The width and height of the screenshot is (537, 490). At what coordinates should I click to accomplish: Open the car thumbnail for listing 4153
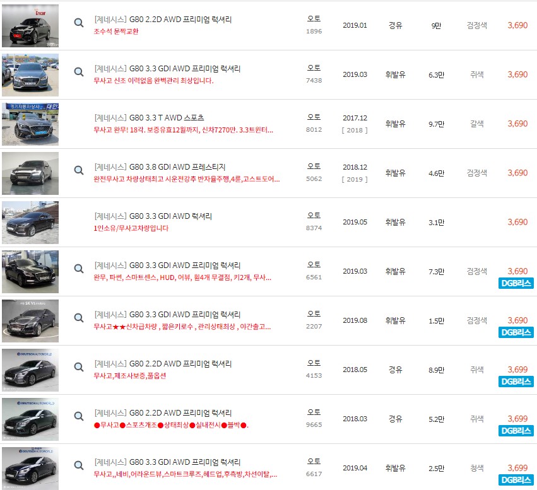pyautogui.click(x=30, y=370)
